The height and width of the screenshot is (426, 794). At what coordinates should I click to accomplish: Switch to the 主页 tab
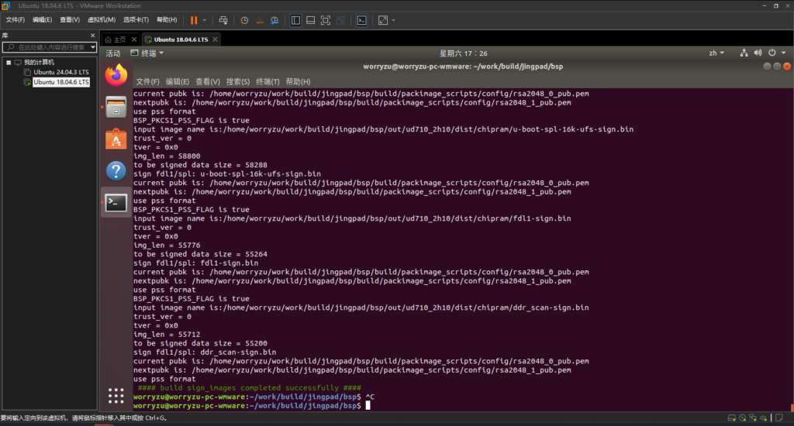pos(115,39)
